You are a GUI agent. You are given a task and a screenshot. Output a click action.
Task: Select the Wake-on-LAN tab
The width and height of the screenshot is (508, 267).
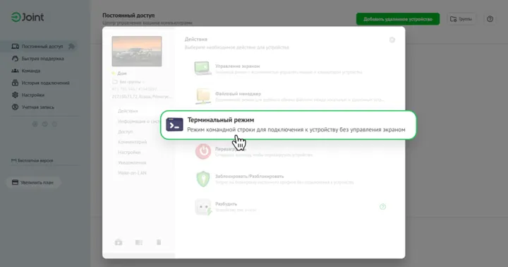132,173
